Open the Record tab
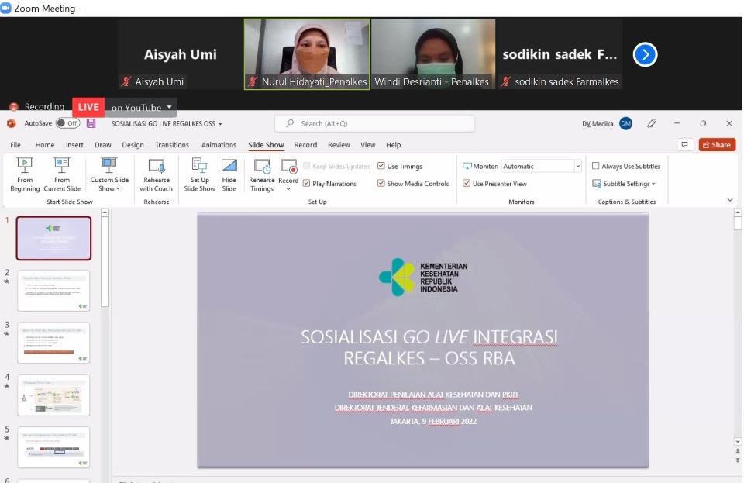Screen dimensions: 744x483 tap(305, 145)
